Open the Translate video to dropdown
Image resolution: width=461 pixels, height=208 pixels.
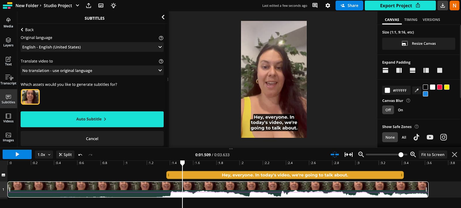coord(92,71)
